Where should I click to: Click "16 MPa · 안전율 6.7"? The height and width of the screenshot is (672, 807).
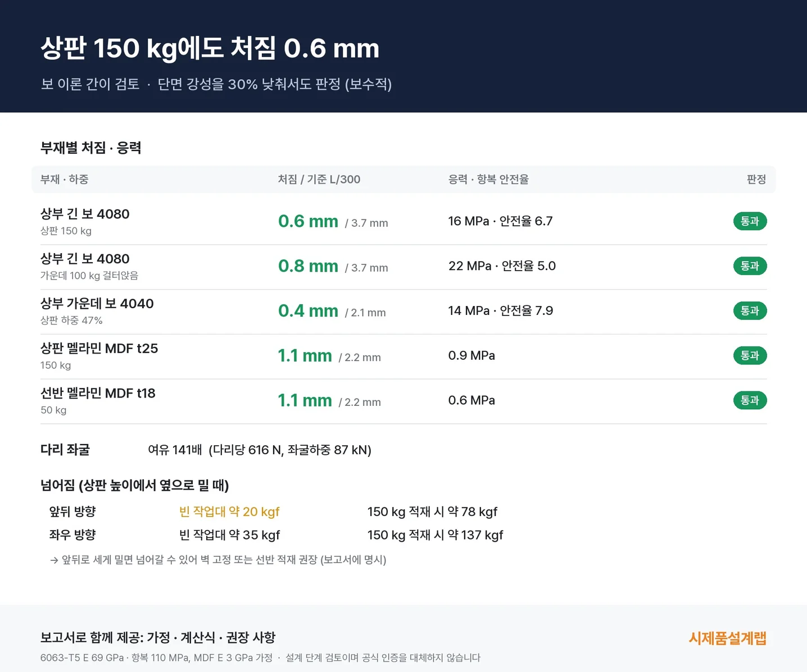coord(500,221)
